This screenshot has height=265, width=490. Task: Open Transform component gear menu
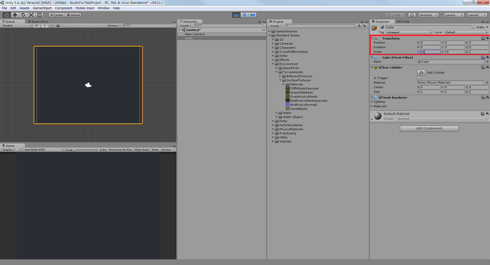pyautogui.click(x=487, y=38)
